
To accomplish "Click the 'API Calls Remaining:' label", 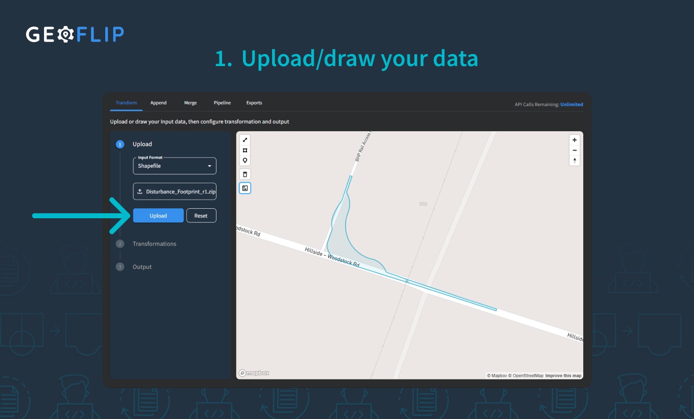I will click(x=537, y=105).
